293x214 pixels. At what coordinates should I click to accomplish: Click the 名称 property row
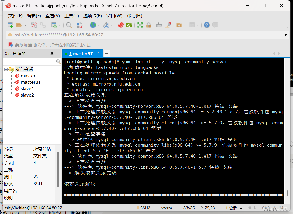pyautogui.click(x=29, y=149)
